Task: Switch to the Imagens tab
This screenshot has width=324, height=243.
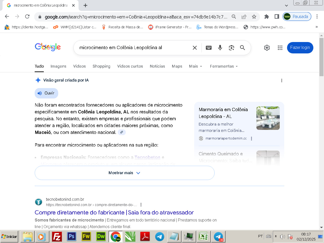Action: pyautogui.click(x=58, y=66)
